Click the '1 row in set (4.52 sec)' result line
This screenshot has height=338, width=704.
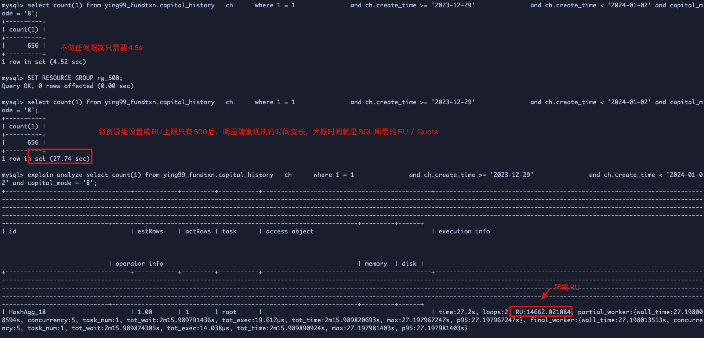pos(44,62)
